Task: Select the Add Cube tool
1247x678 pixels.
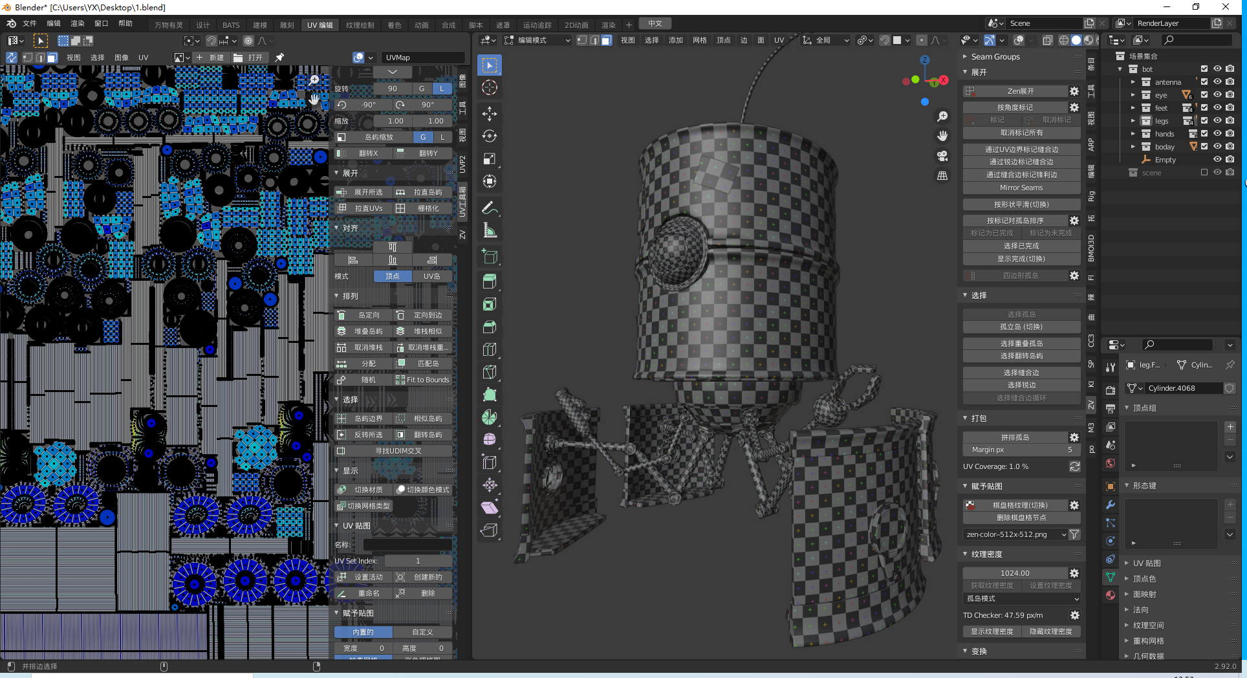Action: click(x=490, y=257)
